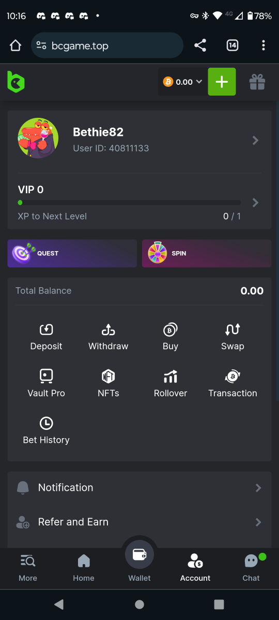
Task: Open the QUEST banner
Action: click(72, 253)
